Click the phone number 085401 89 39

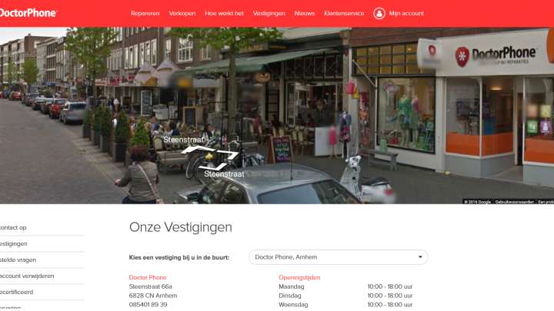[x=148, y=304]
